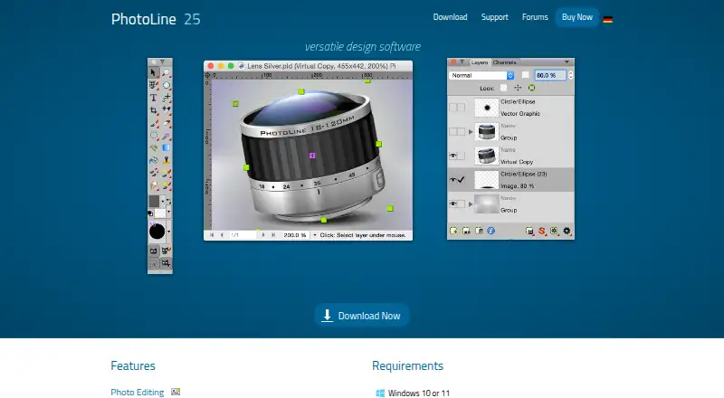Click the Buy Now button
The height and width of the screenshot is (398, 724).
(x=577, y=17)
